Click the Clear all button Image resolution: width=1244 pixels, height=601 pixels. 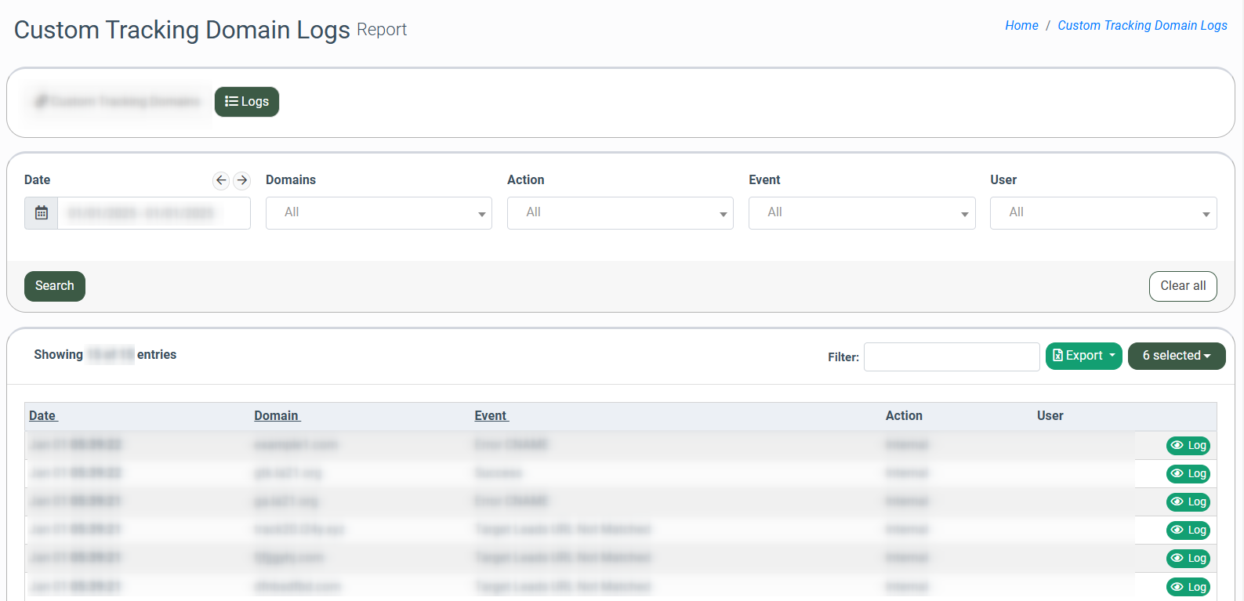tap(1182, 286)
